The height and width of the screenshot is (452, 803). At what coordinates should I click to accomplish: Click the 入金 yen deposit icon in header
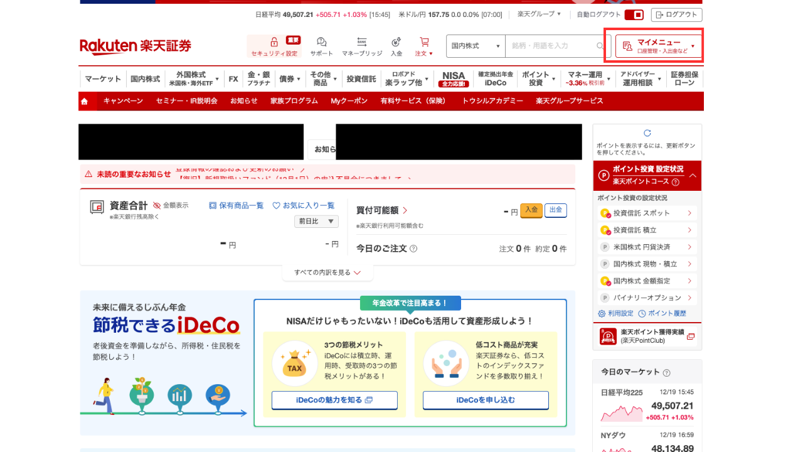point(396,42)
